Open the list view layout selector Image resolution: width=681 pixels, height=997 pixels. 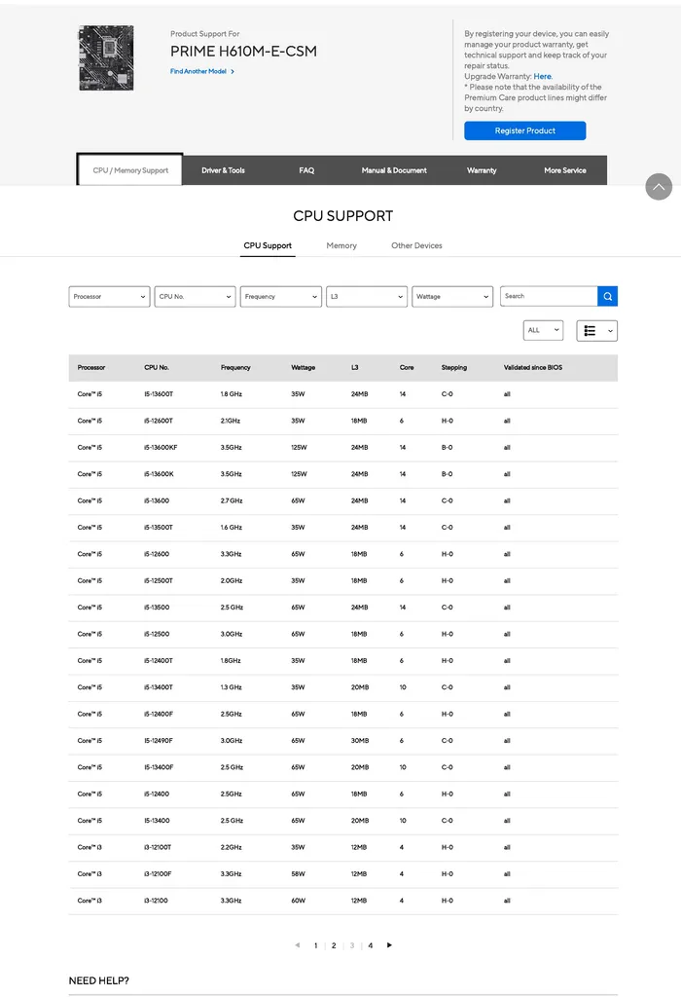(x=596, y=331)
